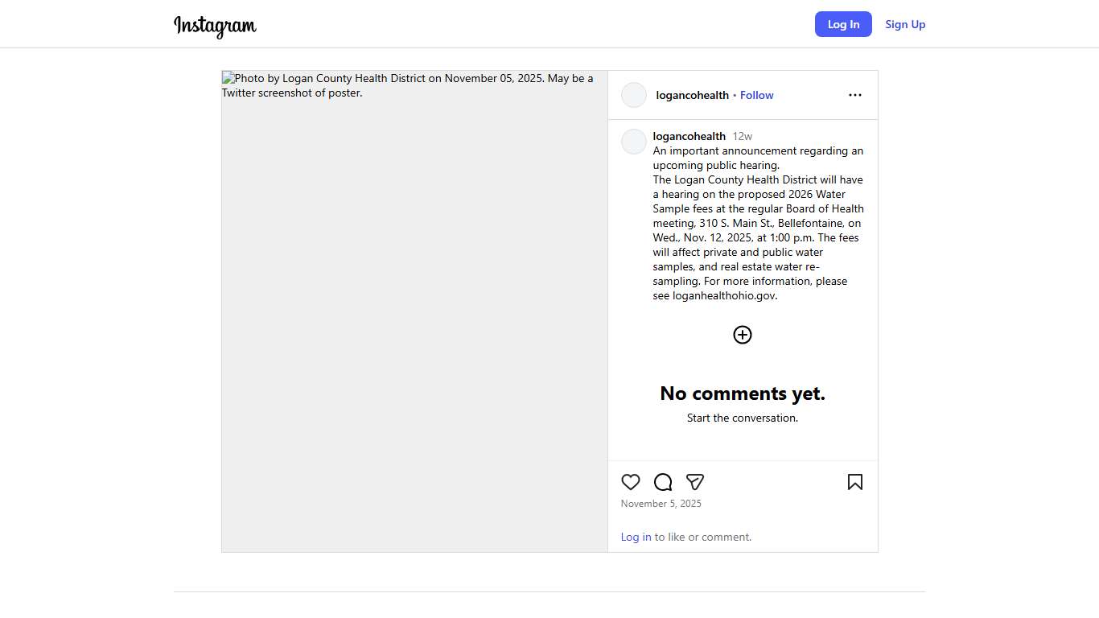Viewport: 1099px width, 618px height.
Task: Open the post photo placeholder image
Action: pos(414,311)
